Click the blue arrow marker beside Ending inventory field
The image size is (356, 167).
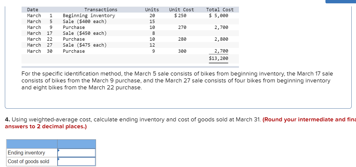point(59,151)
